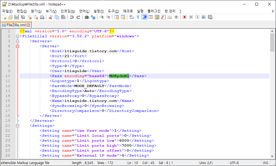Print the document with printer icon
Screen dimensions: 276x166
point(42,17)
